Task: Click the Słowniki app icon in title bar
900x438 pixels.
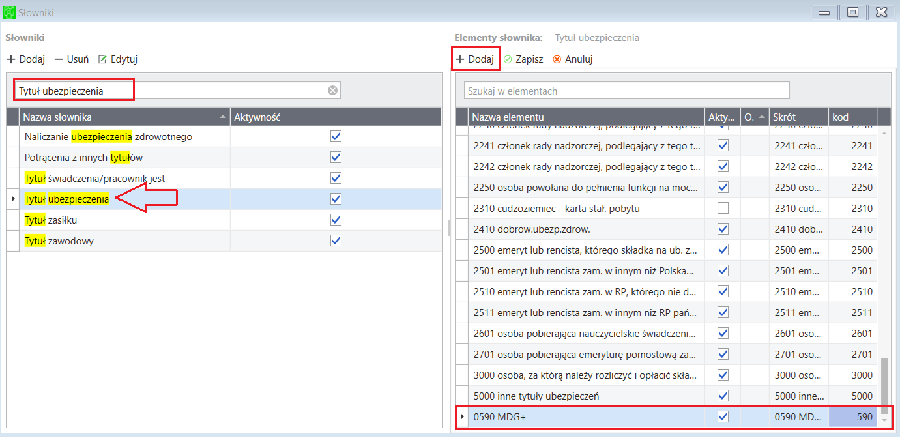Action: point(9,12)
